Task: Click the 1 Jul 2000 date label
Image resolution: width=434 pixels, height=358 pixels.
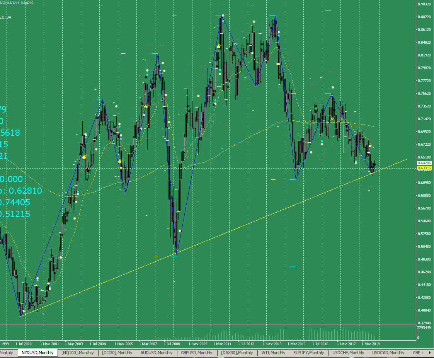Action: point(24,344)
